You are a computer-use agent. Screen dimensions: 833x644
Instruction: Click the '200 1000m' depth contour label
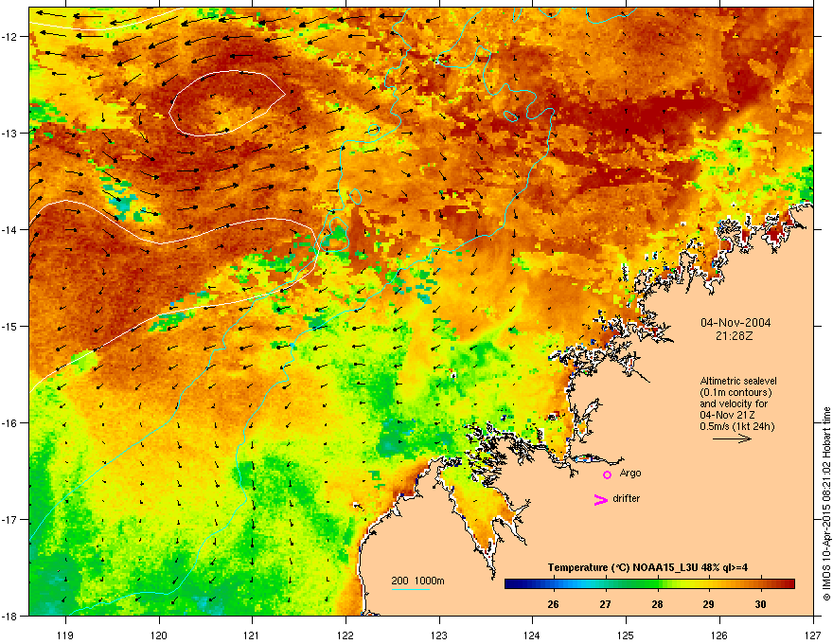pyautogui.click(x=417, y=581)
